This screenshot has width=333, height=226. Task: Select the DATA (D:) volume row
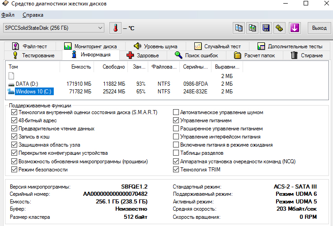[x=121, y=84]
